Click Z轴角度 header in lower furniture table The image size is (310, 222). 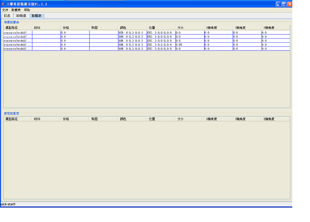(x=269, y=118)
